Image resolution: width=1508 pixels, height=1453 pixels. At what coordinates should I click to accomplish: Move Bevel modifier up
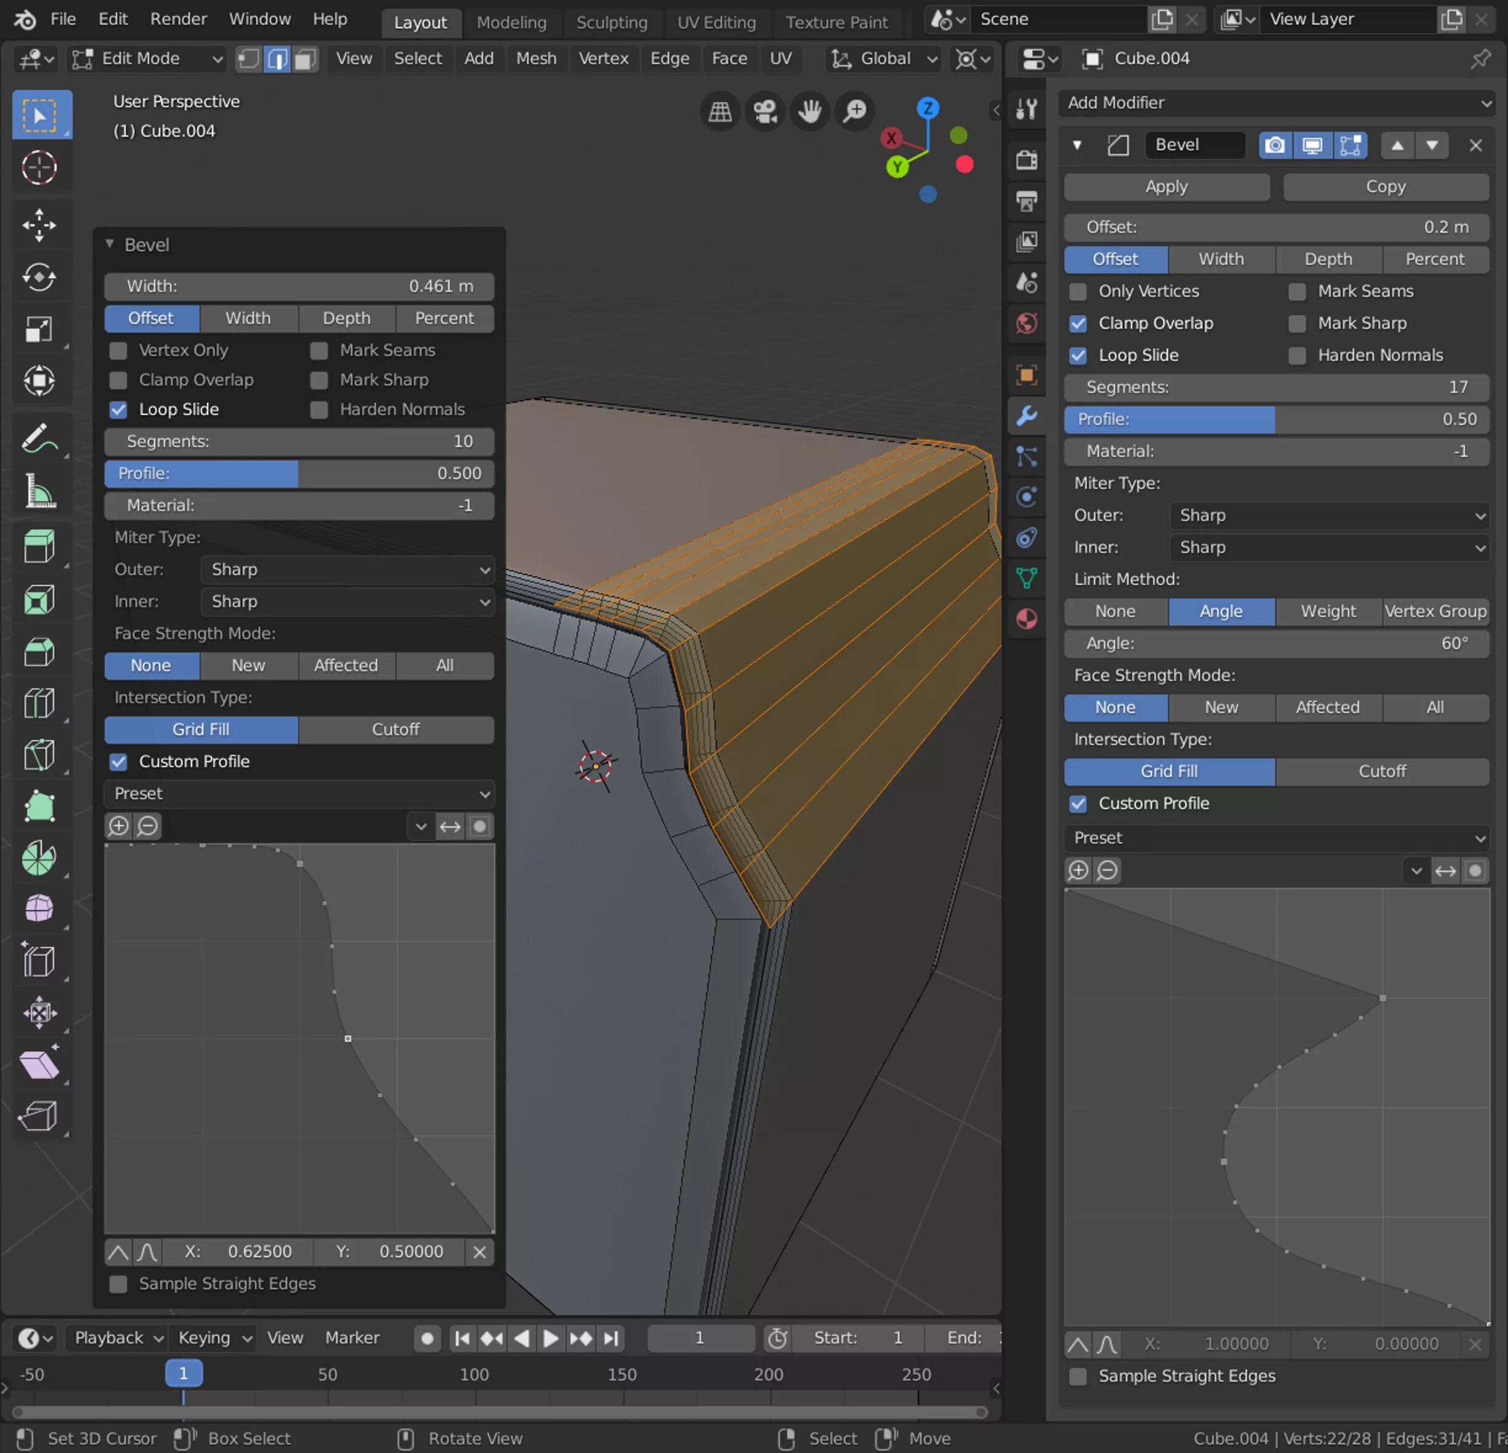tap(1397, 145)
